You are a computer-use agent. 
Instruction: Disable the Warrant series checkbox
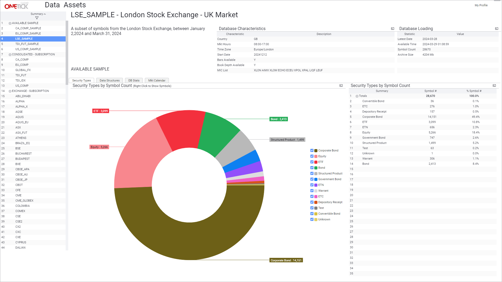click(x=312, y=191)
